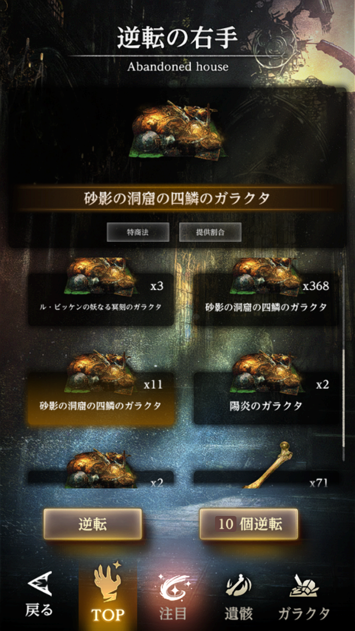Click the 逆転の右手 page title
Screen dimensions: 355x631
coord(177,39)
